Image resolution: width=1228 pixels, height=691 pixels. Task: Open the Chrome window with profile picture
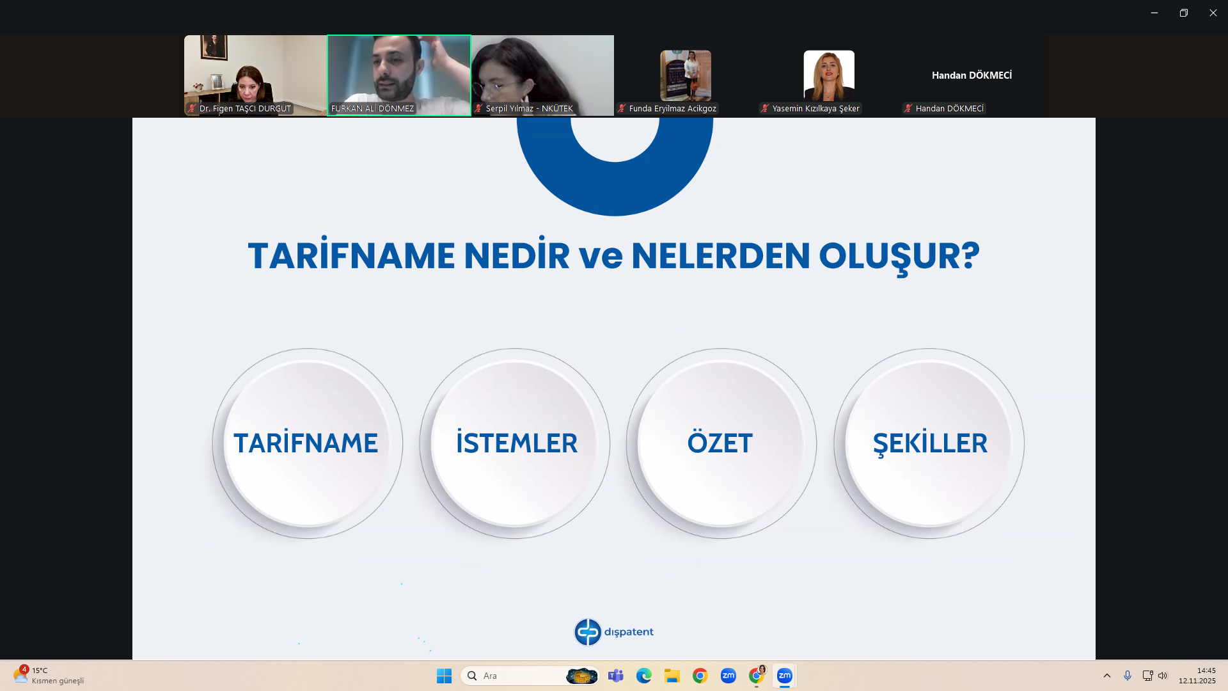pos(757,676)
